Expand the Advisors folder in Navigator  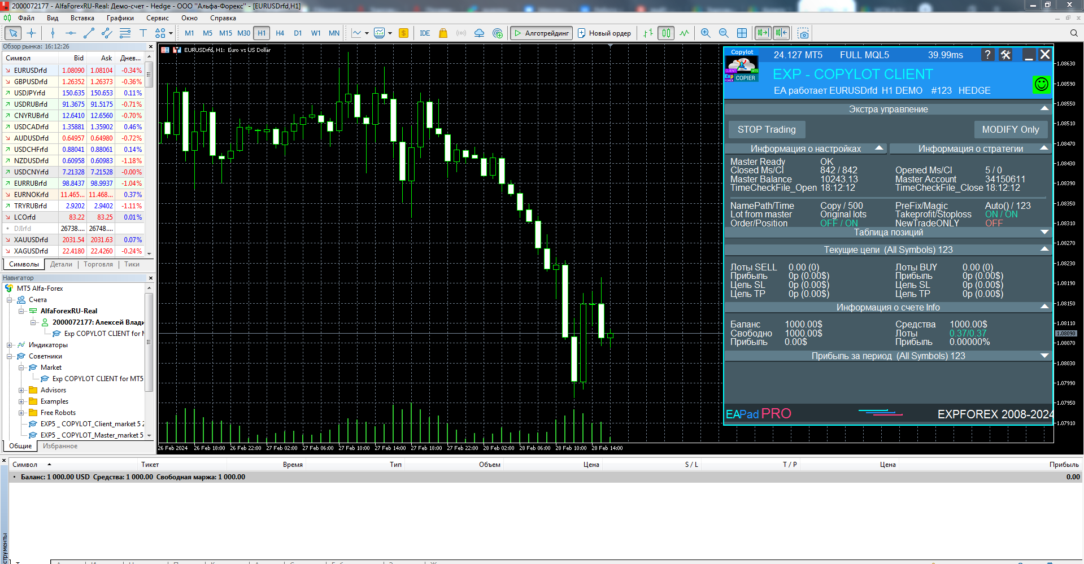tap(21, 390)
